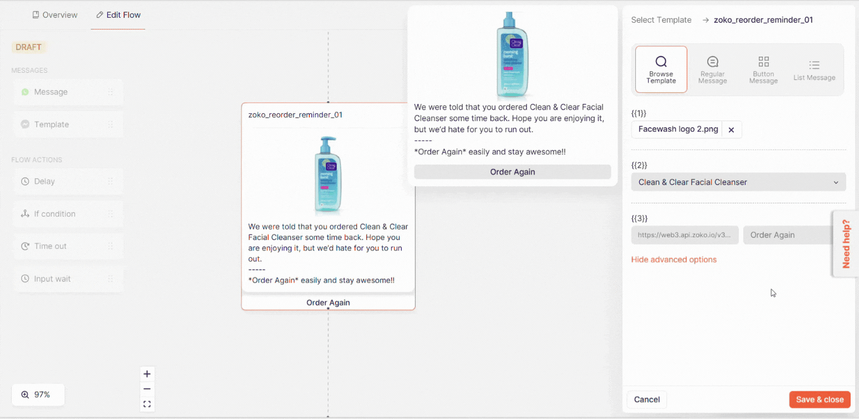Grab the drag handle on Delay block
The height and width of the screenshot is (419, 859).
point(110,181)
